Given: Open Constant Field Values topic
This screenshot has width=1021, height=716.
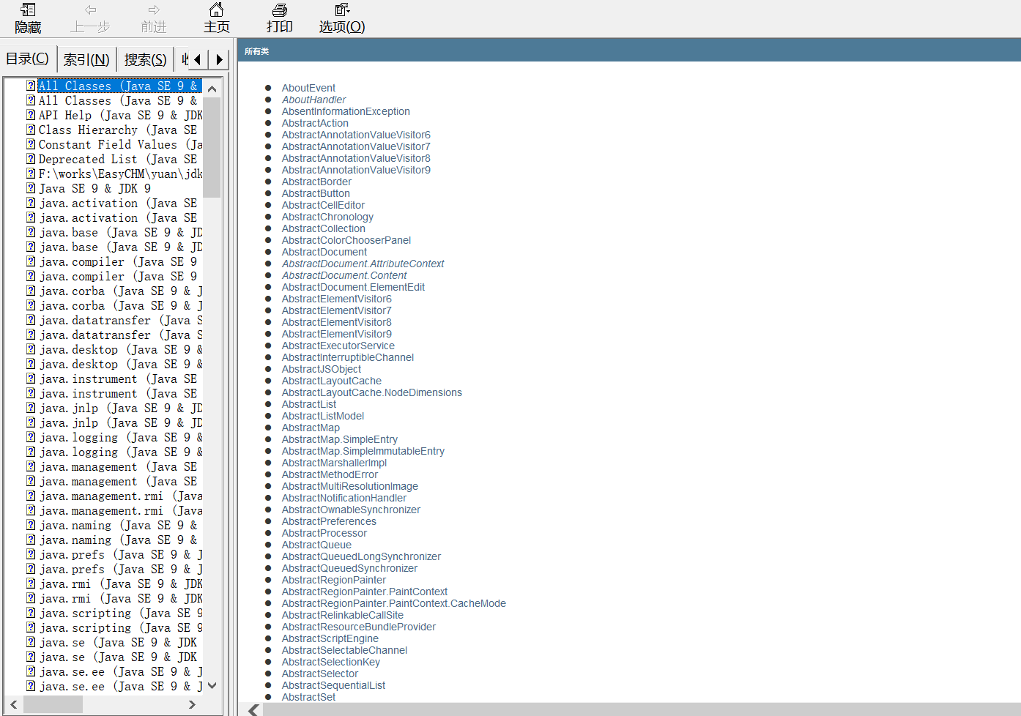Looking at the screenshot, I should pyautogui.click(x=120, y=144).
